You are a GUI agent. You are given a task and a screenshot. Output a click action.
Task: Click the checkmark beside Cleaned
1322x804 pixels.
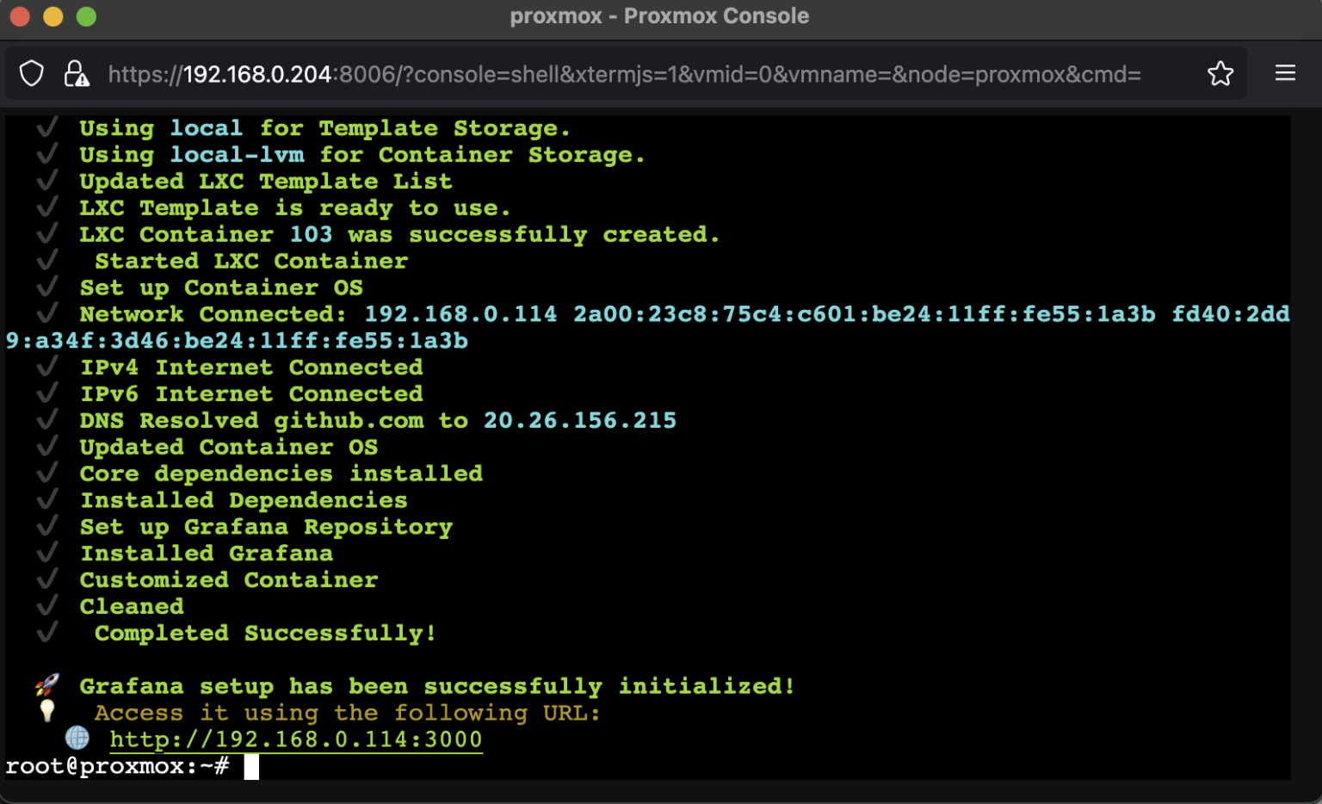click(x=47, y=605)
